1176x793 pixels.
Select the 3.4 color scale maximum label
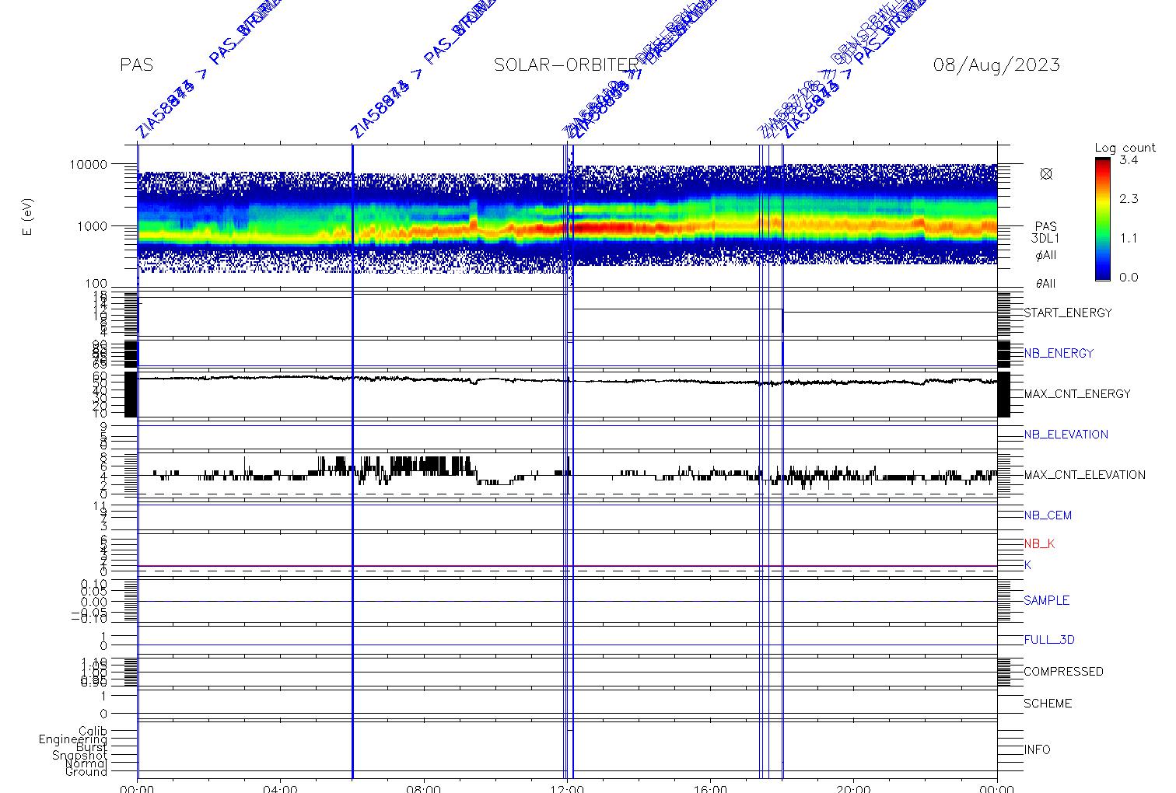coord(1129,160)
